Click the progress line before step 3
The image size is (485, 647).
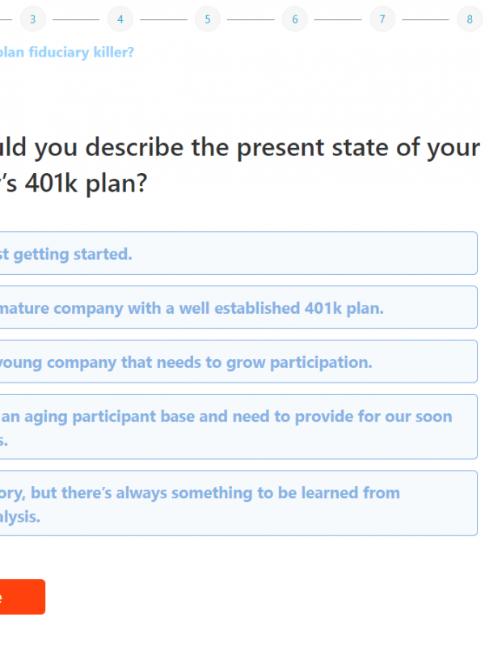(6, 19)
